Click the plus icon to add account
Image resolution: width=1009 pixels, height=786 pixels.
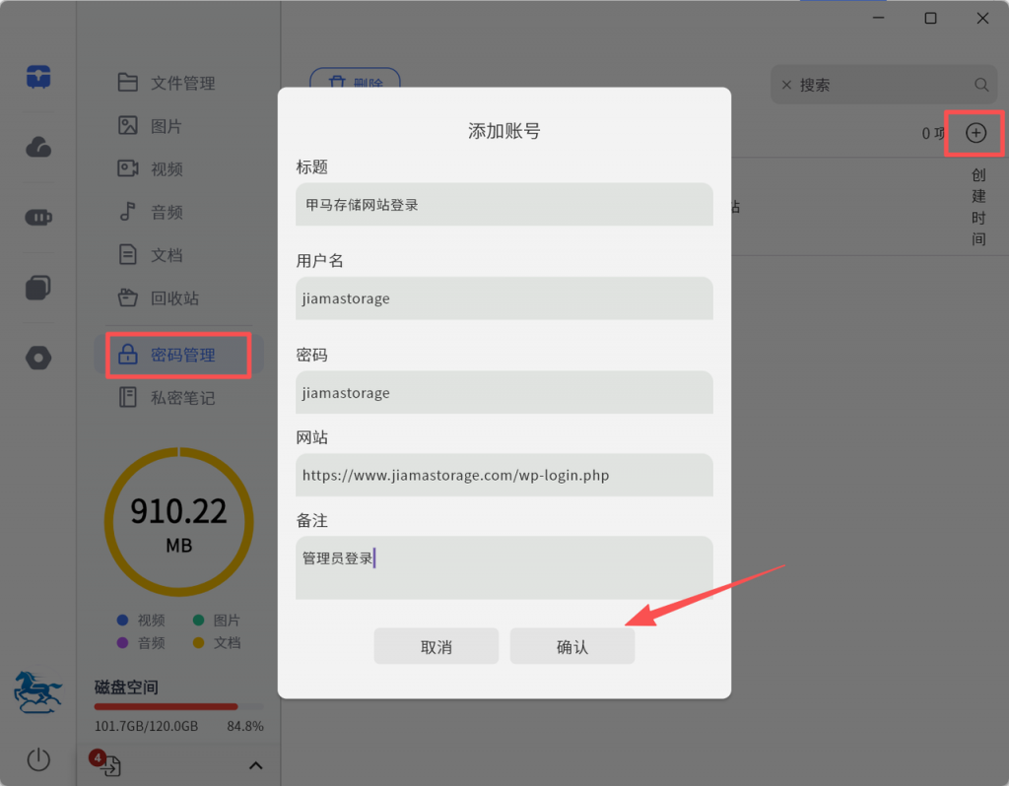click(x=975, y=133)
